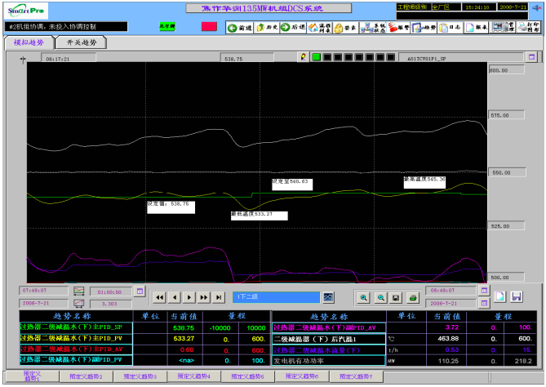Viewport: 546px width, 387px height.
Task: Open the 日志 log toolbar button
Action: [x=449, y=27]
